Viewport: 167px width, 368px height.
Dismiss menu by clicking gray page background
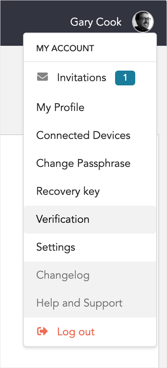[x=12, y=89]
